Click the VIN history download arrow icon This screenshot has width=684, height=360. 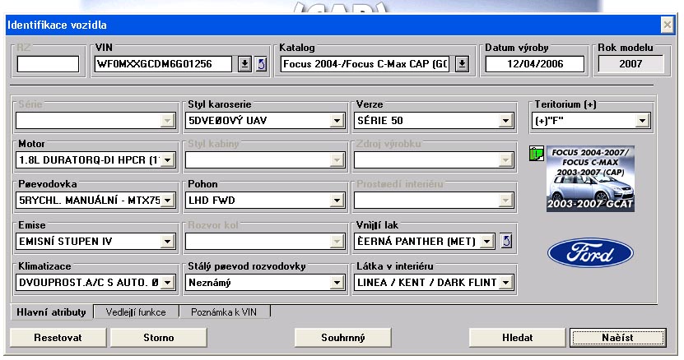(244, 64)
